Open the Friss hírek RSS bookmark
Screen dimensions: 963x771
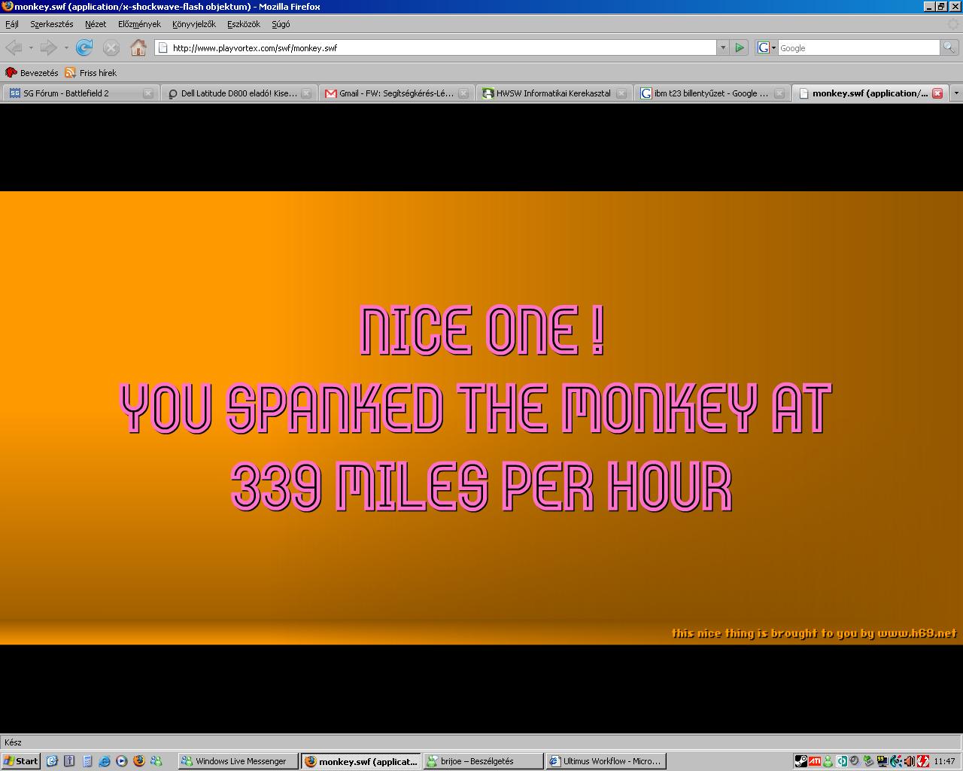tap(90, 73)
